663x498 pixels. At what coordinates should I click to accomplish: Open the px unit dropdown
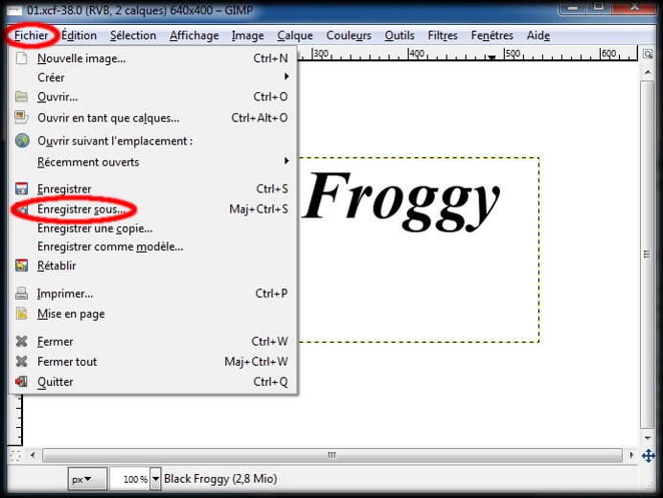(87, 479)
